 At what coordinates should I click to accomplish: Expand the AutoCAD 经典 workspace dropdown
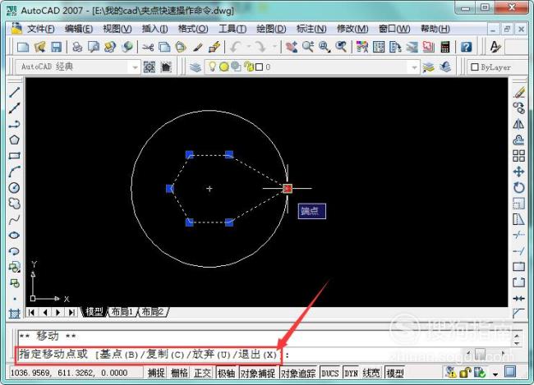coord(135,67)
